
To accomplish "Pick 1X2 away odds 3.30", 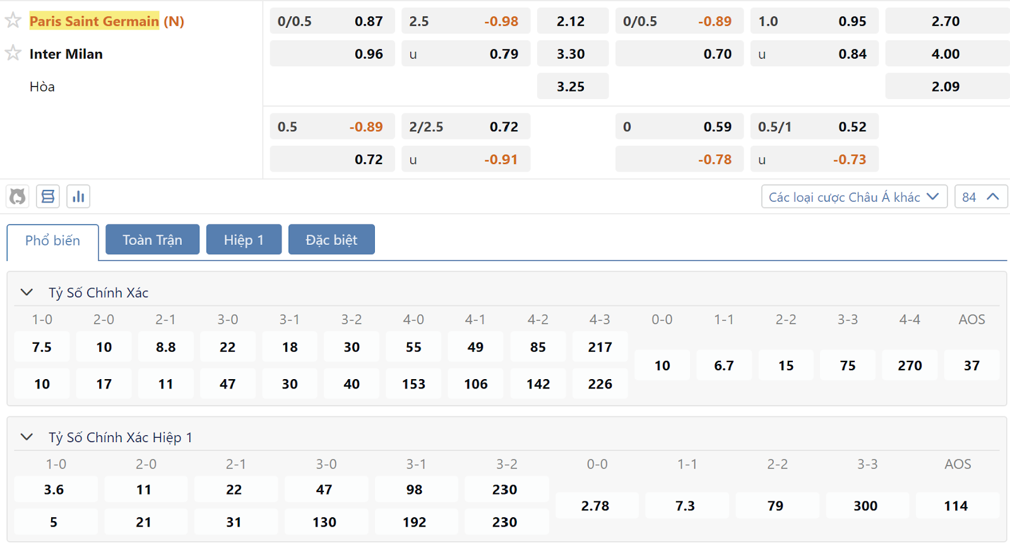I will coord(573,54).
